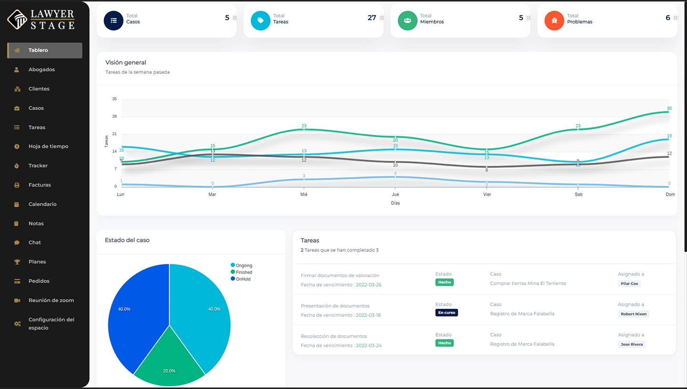Go to Abogados in the sidebar

[41, 70]
